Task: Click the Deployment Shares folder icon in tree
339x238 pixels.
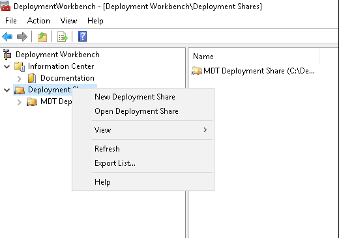Action: tap(20, 90)
